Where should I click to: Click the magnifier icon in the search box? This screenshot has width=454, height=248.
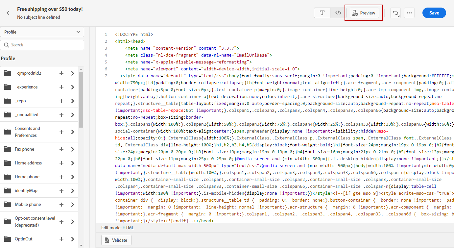7,45
